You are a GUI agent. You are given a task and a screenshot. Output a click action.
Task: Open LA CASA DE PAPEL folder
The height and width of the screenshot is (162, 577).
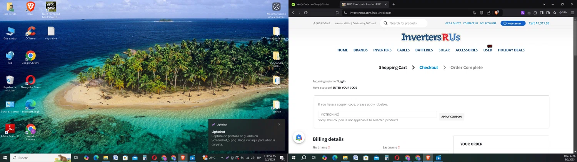click(276, 59)
